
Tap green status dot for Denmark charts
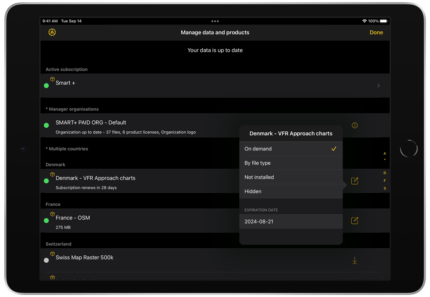[x=47, y=181]
